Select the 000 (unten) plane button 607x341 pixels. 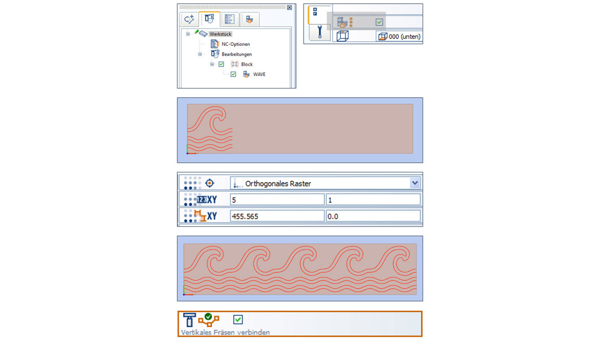point(399,36)
